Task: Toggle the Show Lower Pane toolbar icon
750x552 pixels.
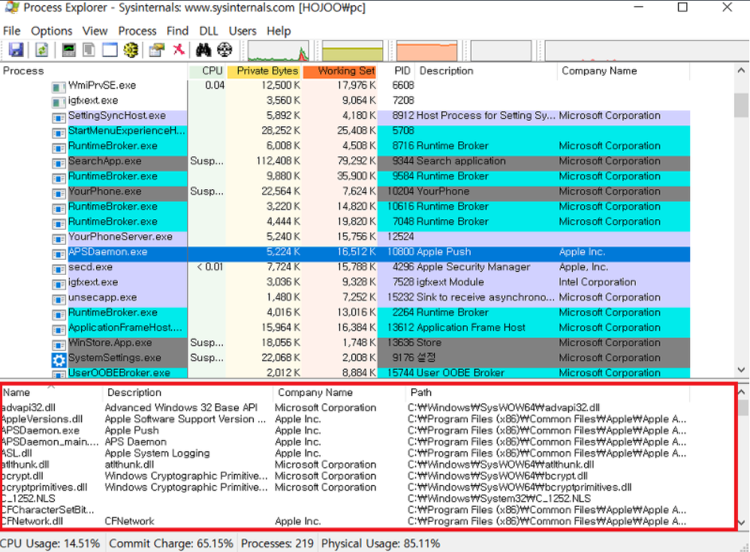Action: (x=110, y=50)
